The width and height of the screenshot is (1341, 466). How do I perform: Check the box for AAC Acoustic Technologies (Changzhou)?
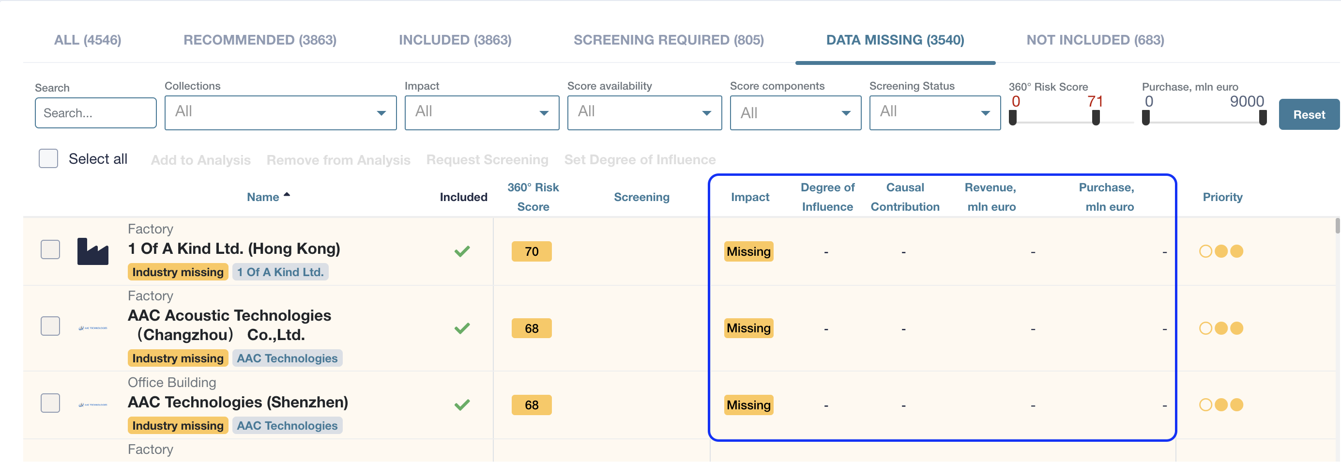pos(50,326)
